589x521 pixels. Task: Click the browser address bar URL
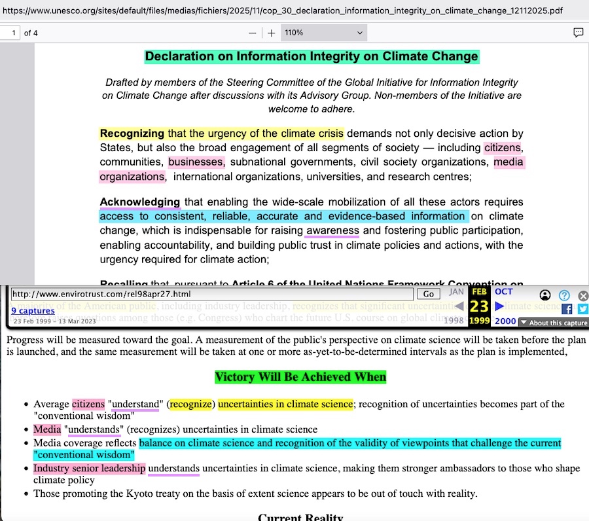click(283, 11)
